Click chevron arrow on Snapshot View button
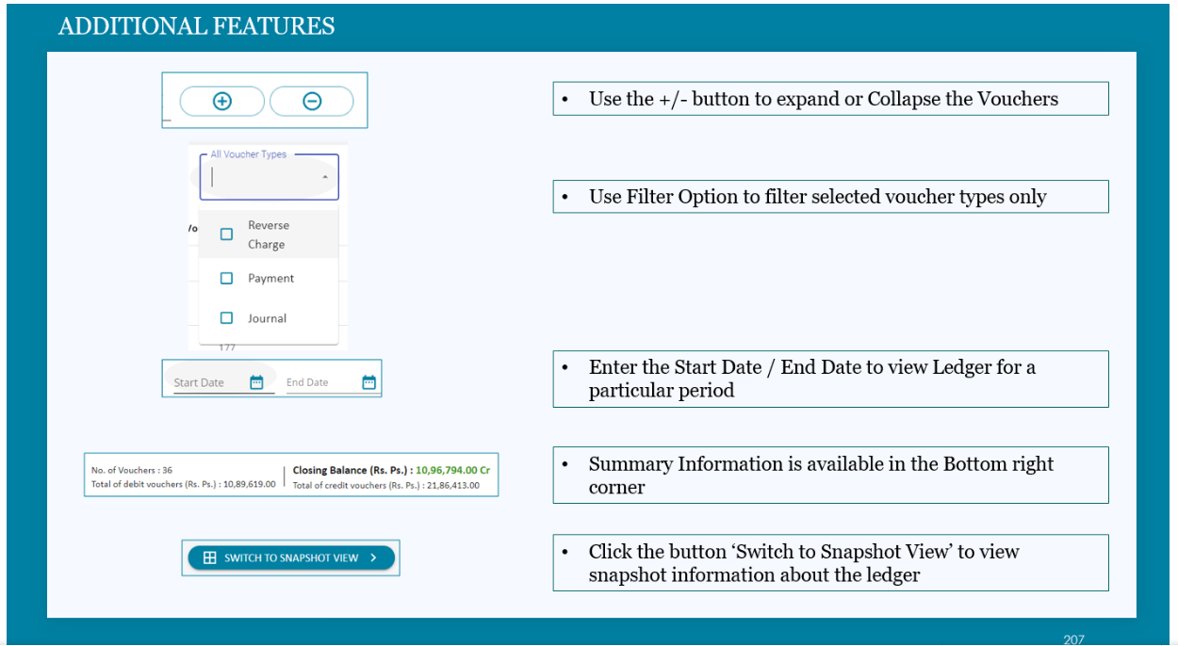The width and height of the screenshot is (1178, 646). point(373,557)
